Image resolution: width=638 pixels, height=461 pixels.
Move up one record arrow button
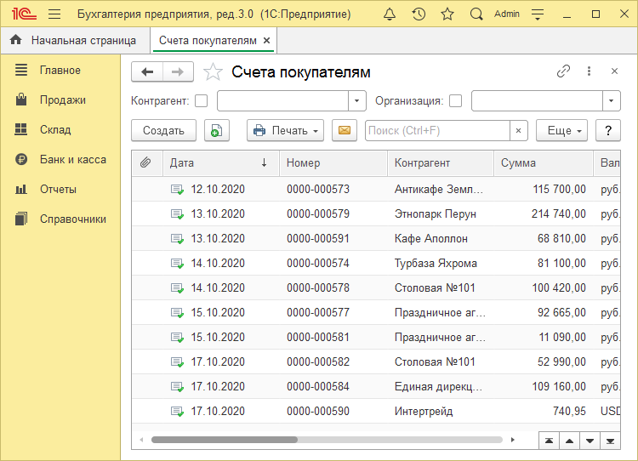coord(569,441)
